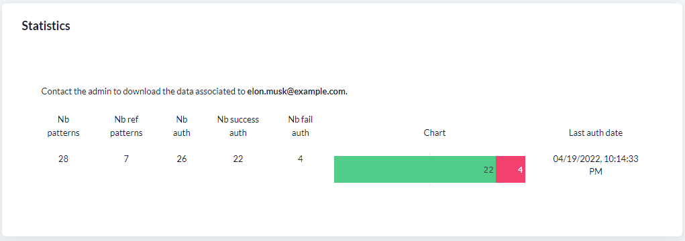Click the ref patterns value 7

(x=126, y=159)
